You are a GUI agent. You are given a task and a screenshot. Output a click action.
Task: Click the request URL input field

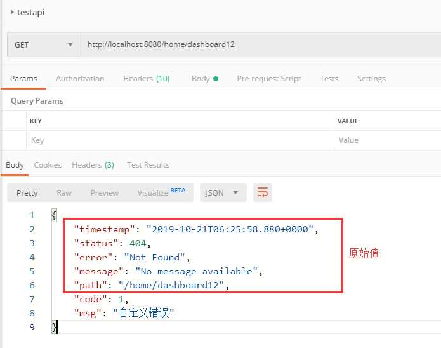click(261, 44)
